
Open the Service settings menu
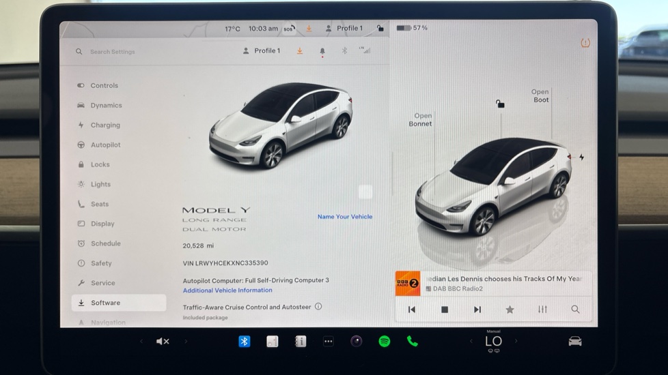96,283
